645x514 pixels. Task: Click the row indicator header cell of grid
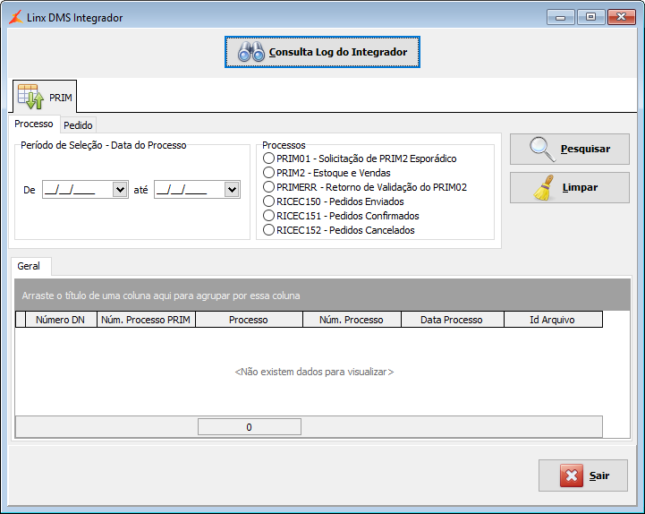point(21,320)
